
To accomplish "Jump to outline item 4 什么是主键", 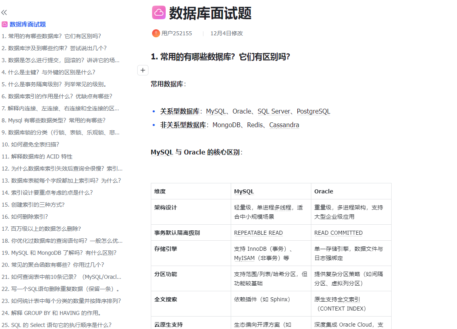I will point(49,72).
